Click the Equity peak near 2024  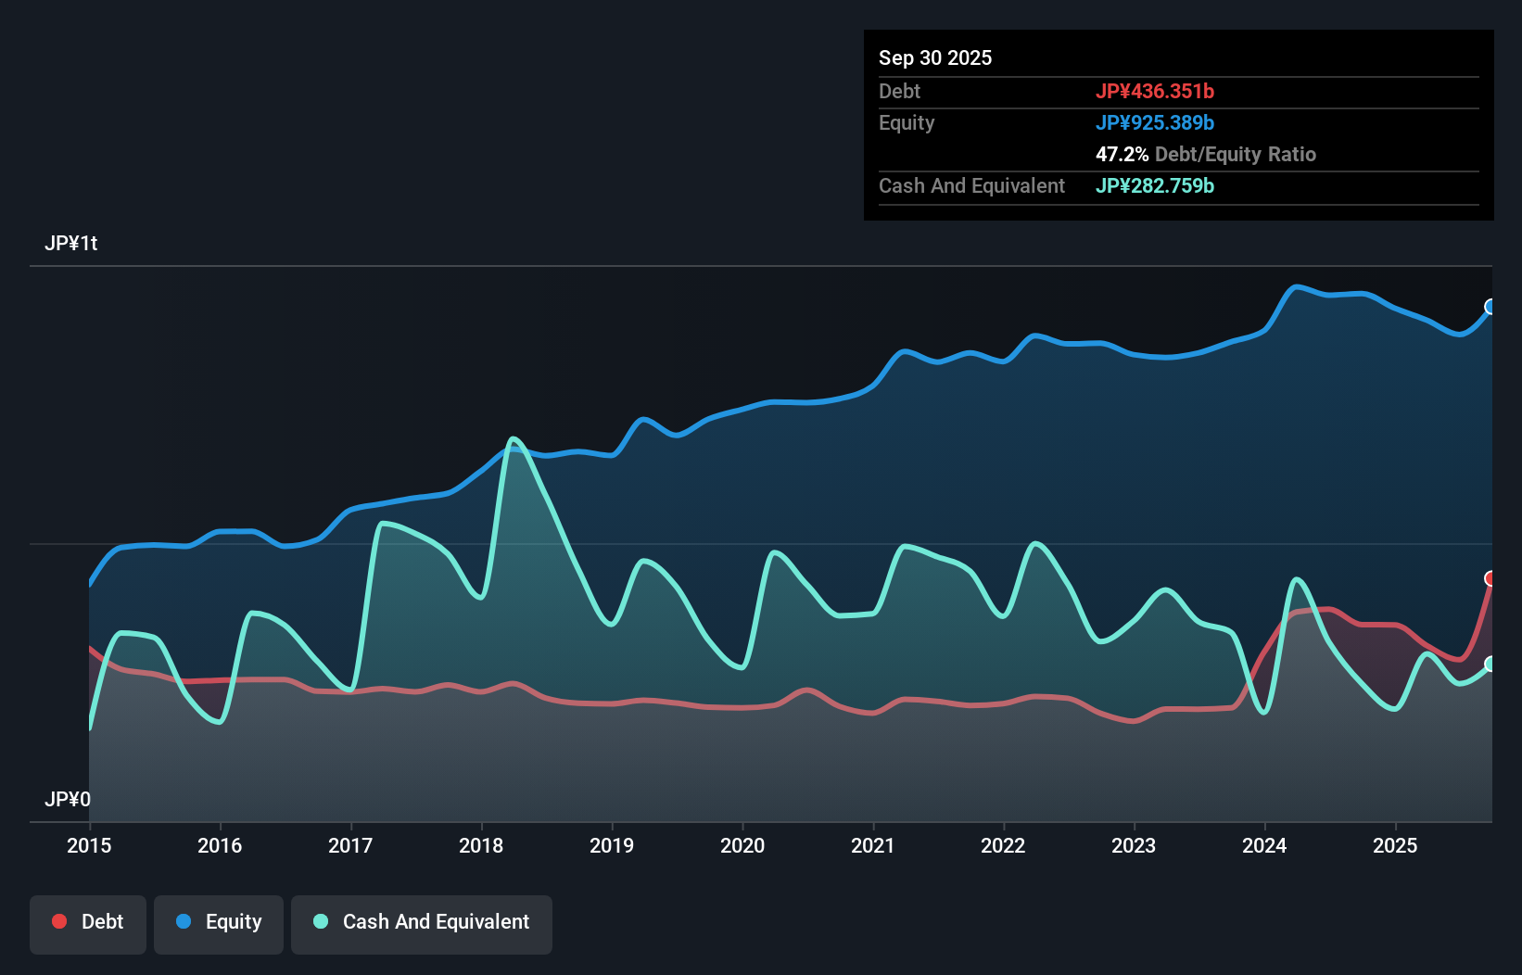tap(1295, 286)
